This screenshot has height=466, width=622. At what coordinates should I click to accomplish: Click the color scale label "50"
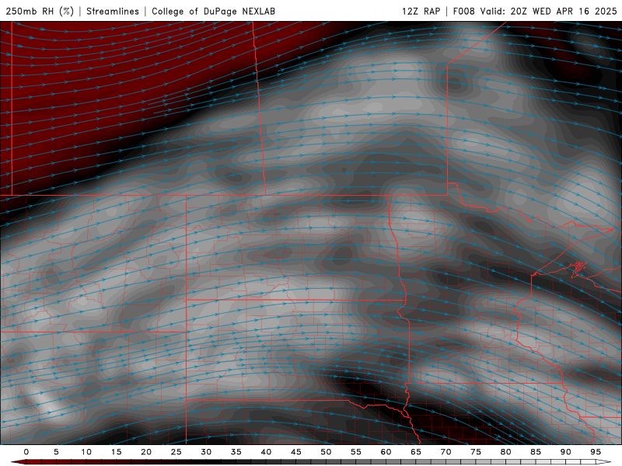coord(326,452)
